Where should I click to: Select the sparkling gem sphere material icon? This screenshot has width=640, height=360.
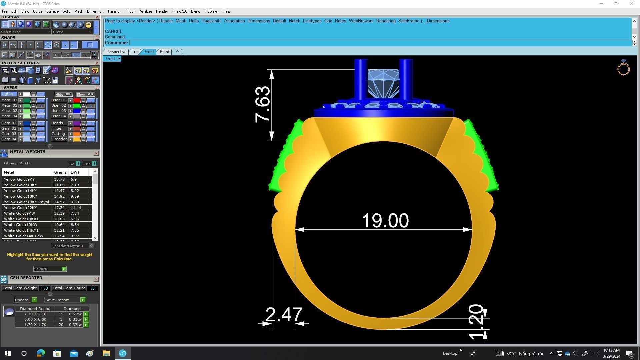pyautogui.click(x=56, y=25)
